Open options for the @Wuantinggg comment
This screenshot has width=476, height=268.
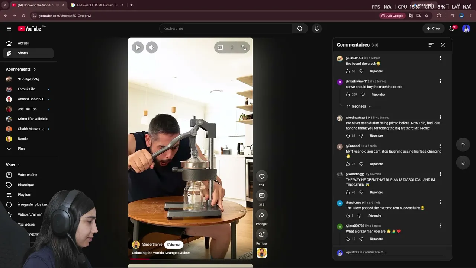[440, 174]
